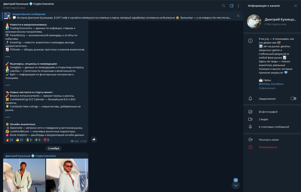Viewport: 301px width, 192px height.
Task: Click the unread badge showing 10
Action: coord(236,180)
